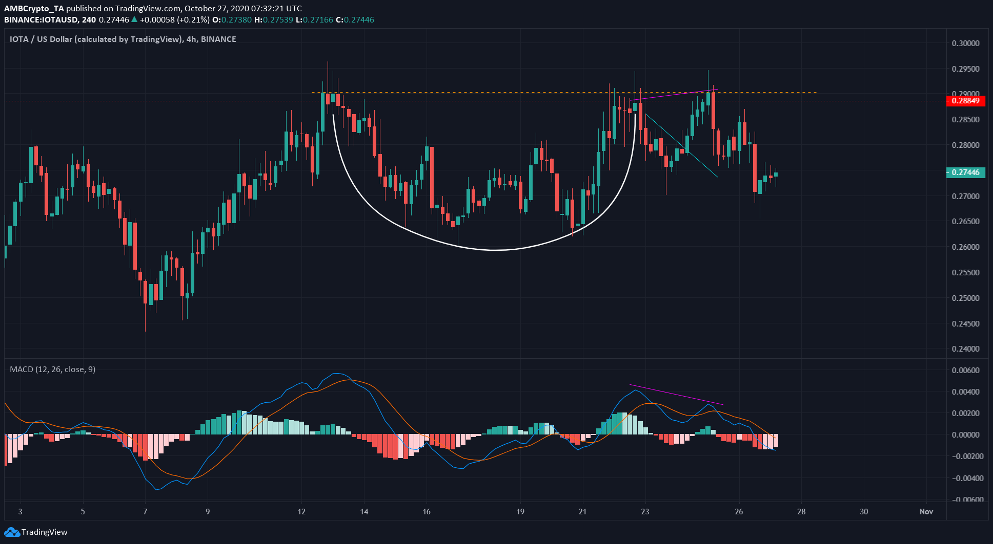Click the date label 12 on time axis

click(301, 512)
